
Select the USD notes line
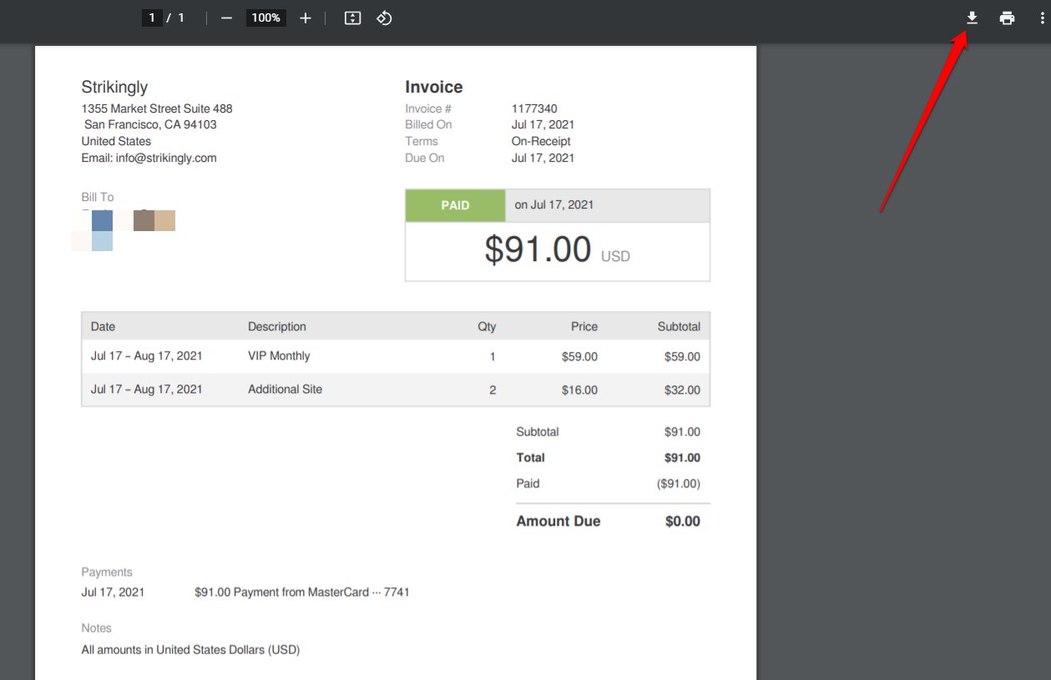point(190,649)
